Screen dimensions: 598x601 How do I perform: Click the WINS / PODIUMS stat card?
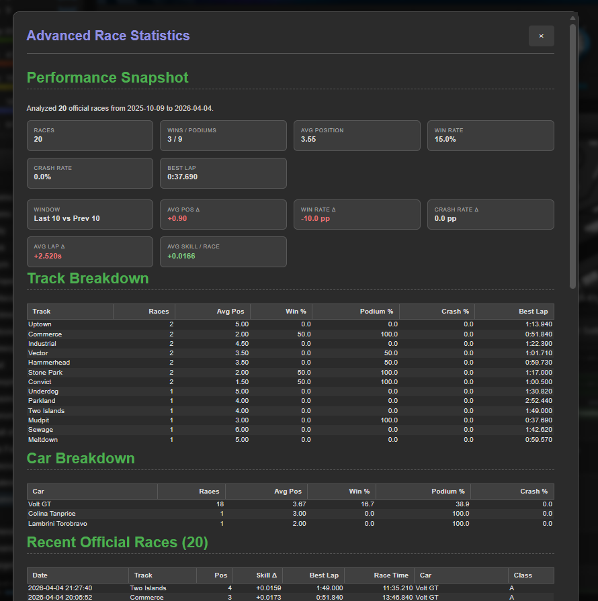pos(223,136)
